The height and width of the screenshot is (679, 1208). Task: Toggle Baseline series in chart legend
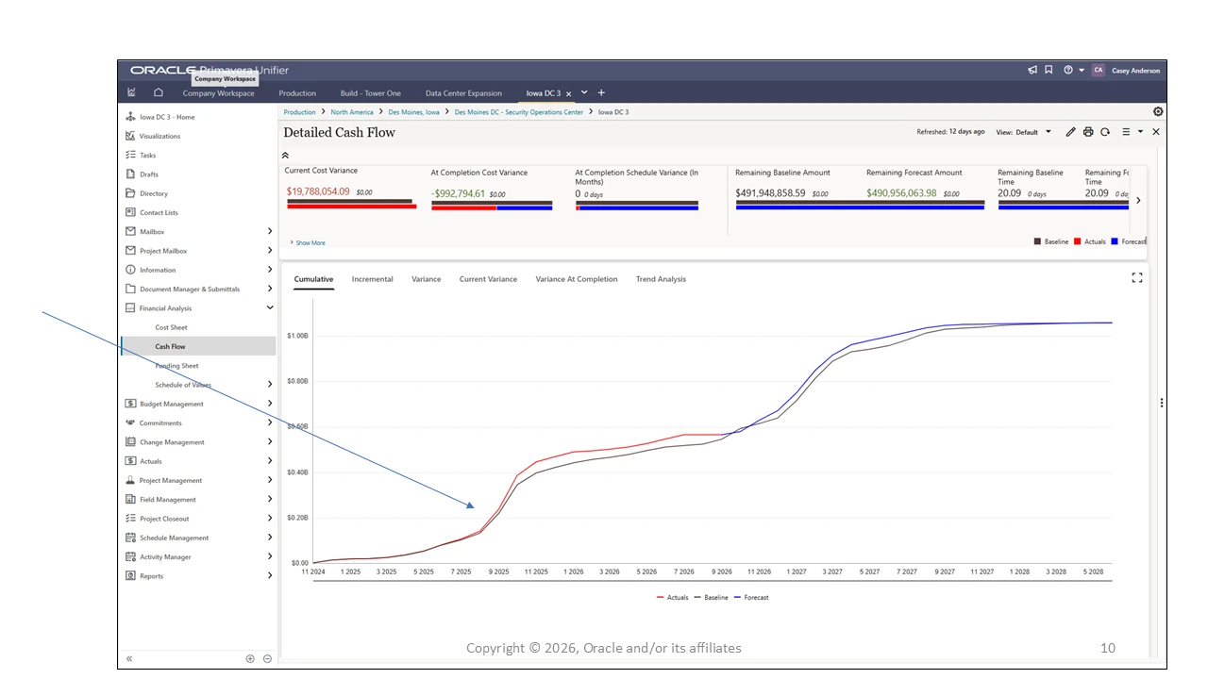click(x=712, y=597)
